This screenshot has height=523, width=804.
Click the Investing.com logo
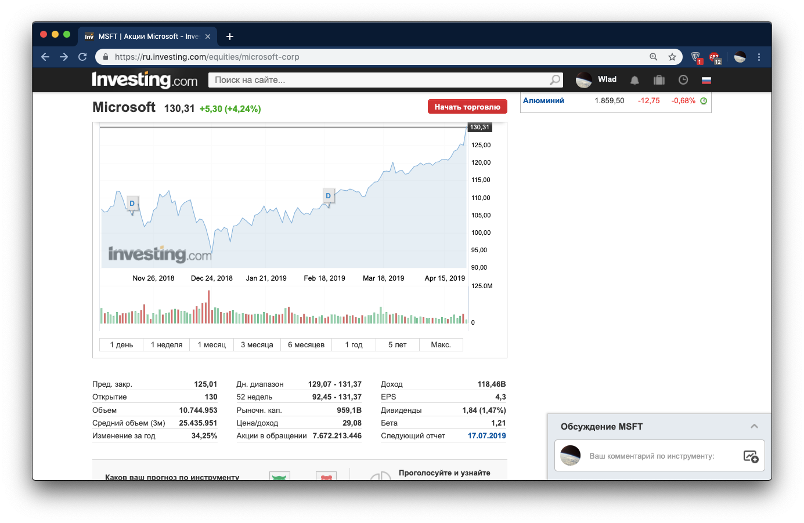[x=145, y=79]
